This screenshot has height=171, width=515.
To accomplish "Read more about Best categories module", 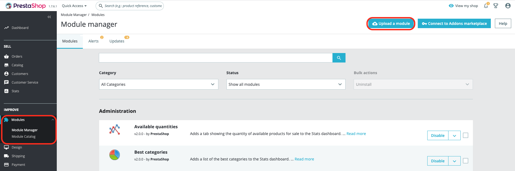I will (304, 159).
